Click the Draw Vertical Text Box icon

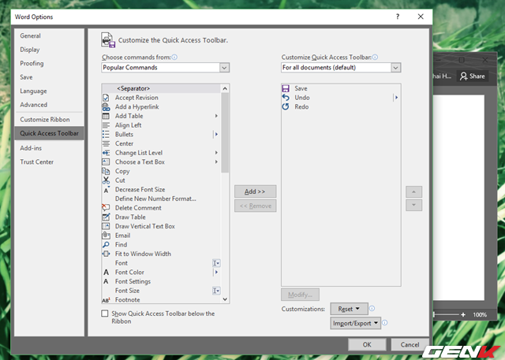[106, 226]
